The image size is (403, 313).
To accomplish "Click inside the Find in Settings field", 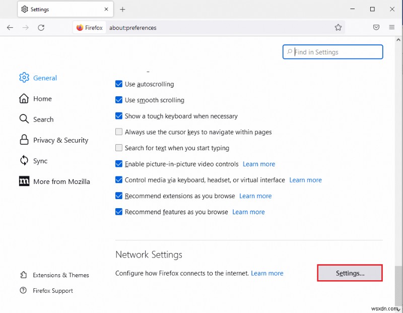I will tap(332, 52).
